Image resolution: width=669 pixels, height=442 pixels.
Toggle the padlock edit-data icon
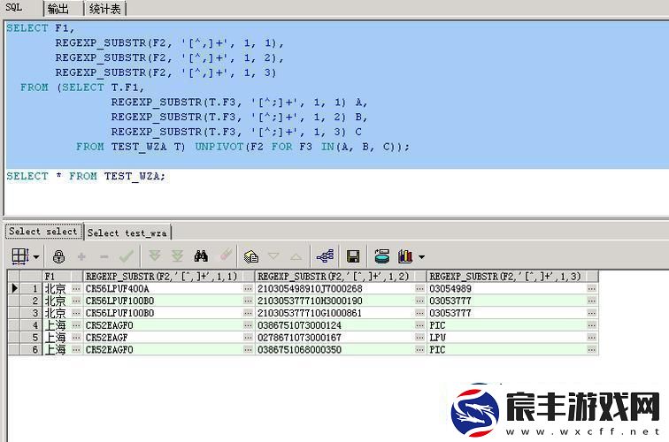(x=59, y=256)
